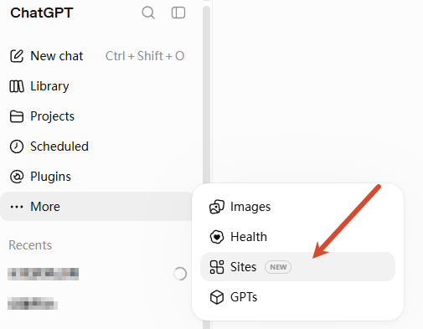Click the search magnifier icon
This screenshot has width=423, height=329.
click(x=148, y=13)
